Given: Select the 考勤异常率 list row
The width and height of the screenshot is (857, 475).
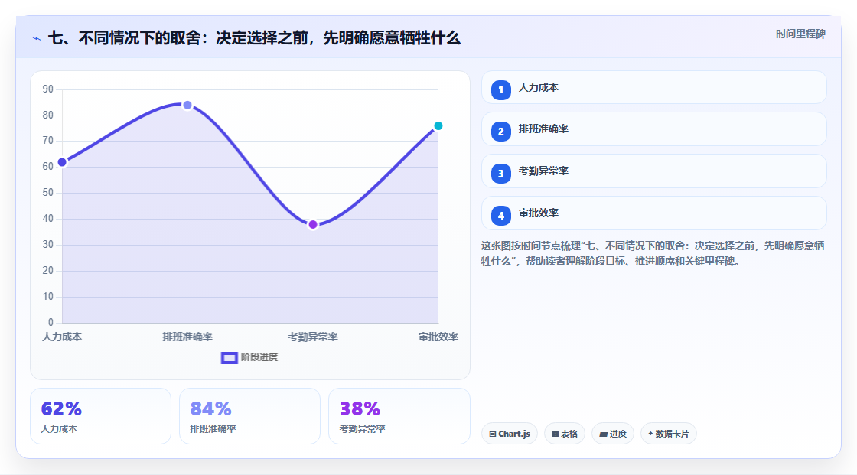Looking at the screenshot, I should tap(653, 171).
